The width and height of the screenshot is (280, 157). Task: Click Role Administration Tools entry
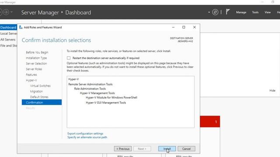90,89
